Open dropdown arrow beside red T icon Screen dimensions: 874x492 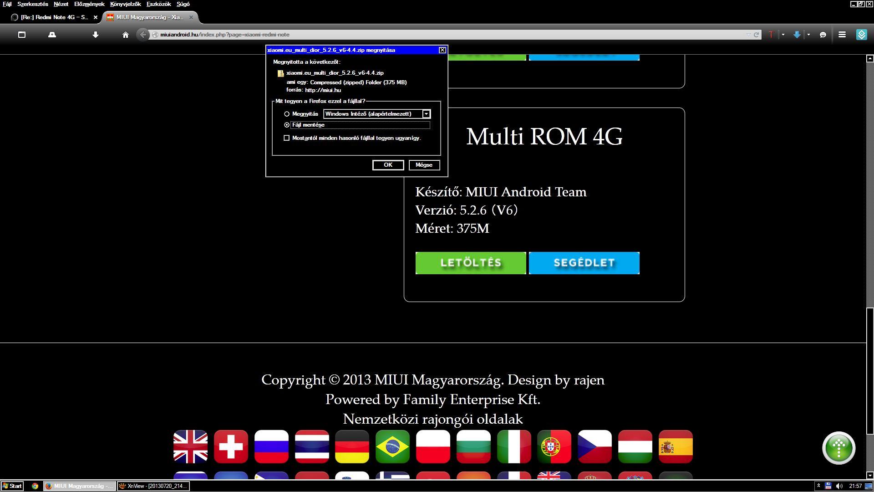783,35
